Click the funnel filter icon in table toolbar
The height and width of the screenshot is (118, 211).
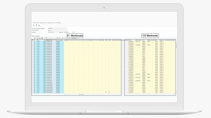tap(46, 38)
